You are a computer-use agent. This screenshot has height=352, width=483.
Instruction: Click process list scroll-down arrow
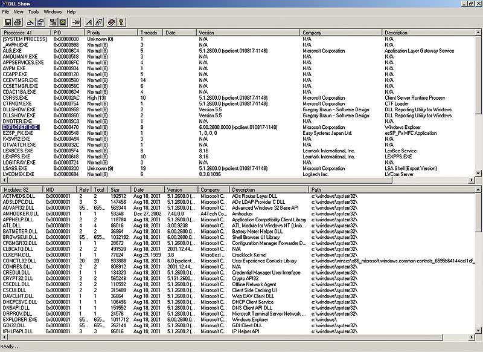click(x=478, y=174)
